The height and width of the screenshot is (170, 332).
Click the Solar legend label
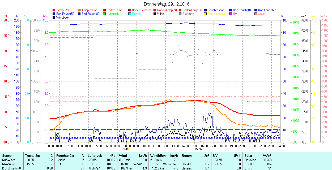point(261,14)
